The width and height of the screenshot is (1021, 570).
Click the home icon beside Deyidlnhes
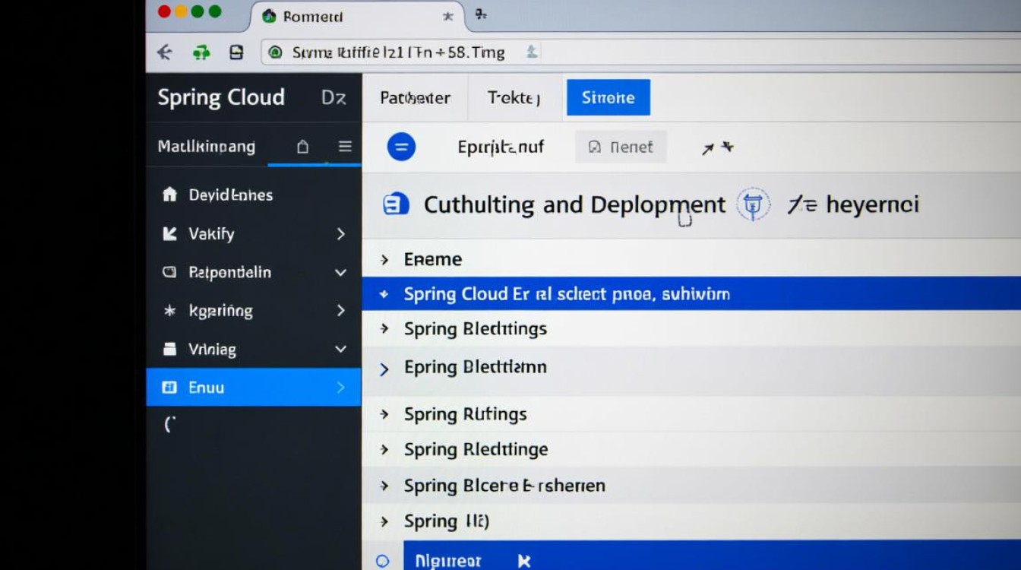click(169, 195)
